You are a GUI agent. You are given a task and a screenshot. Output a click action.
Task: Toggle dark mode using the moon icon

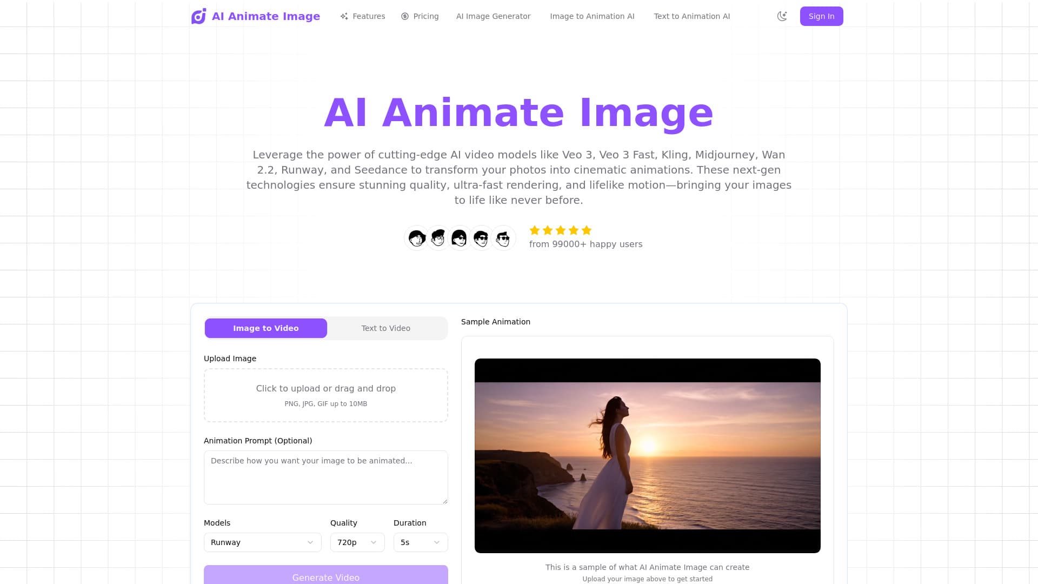click(x=782, y=16)
